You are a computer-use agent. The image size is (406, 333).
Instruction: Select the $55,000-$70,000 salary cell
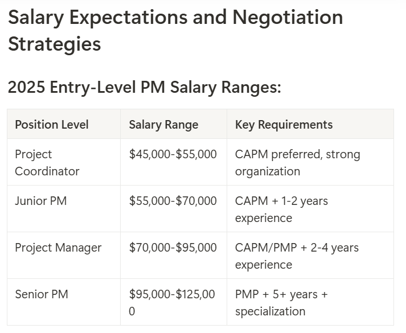click(173, 201)
